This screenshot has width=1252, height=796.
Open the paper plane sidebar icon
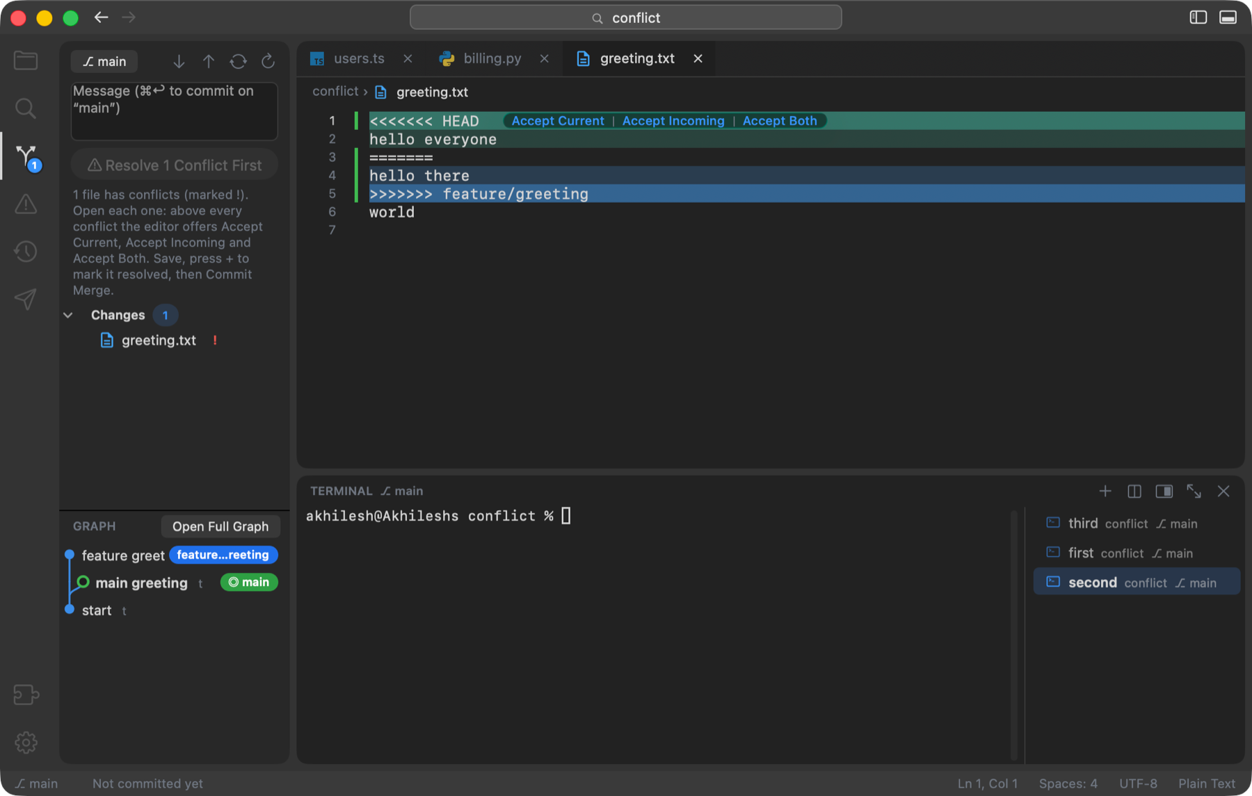coord(26,299)
